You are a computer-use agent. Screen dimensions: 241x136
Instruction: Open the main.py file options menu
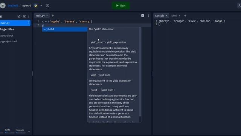(29, 23)
